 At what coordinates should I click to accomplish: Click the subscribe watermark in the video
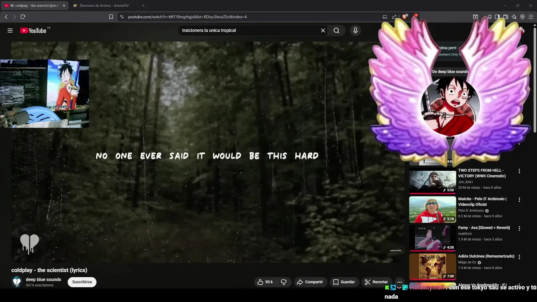click(396, 250)
